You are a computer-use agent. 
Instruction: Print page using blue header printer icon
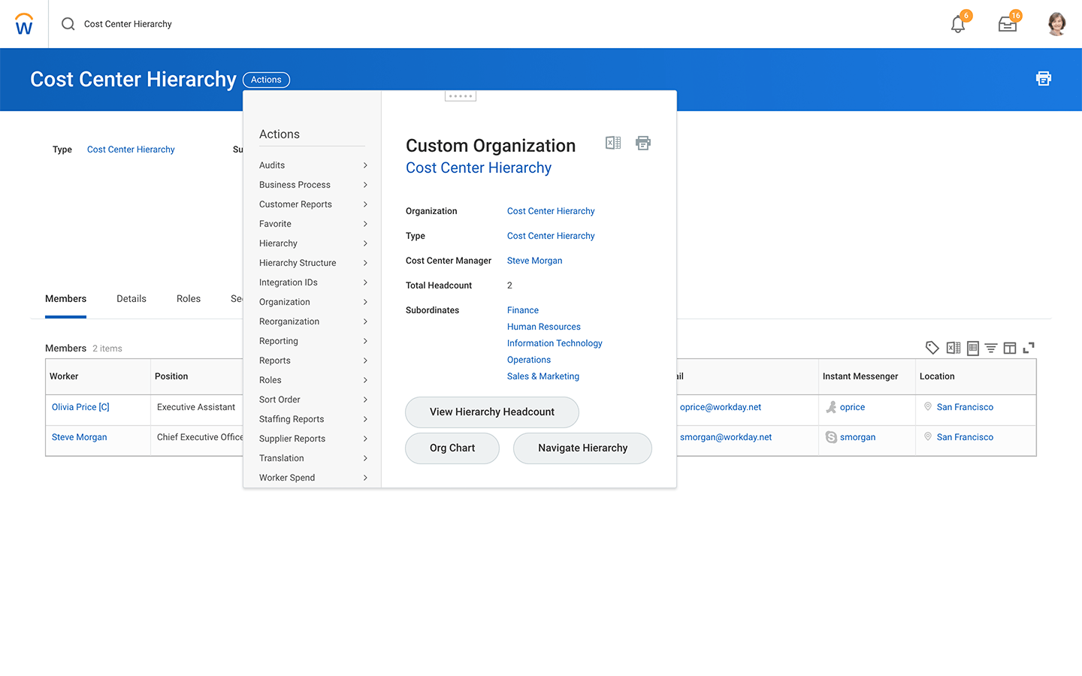tap(1043, 79)
